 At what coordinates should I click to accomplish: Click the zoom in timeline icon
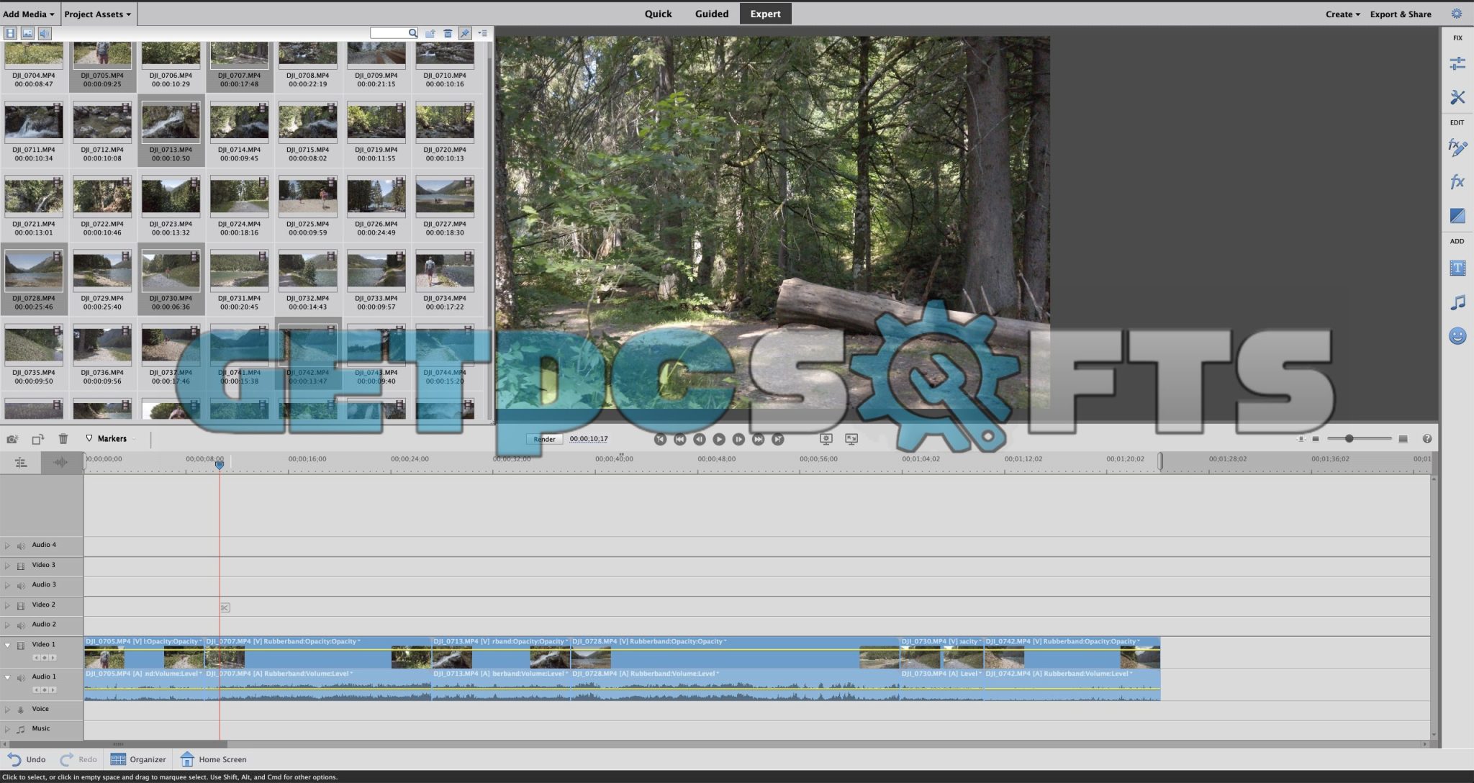(x=1403, y=439)
